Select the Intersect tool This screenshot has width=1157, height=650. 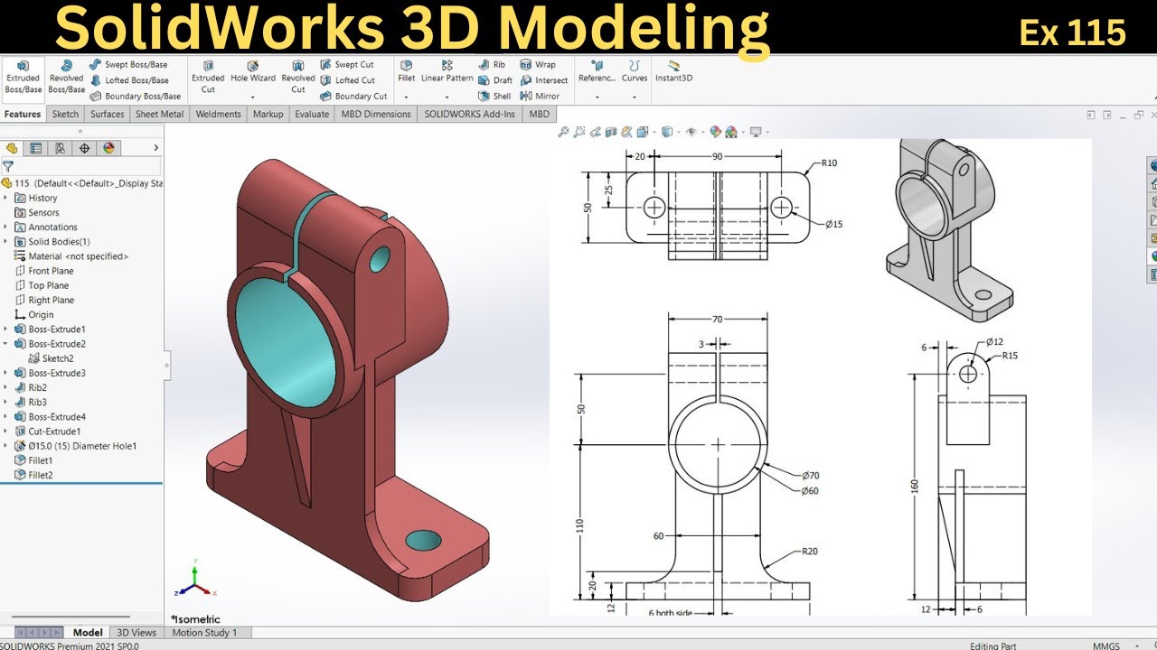[544, 80]
